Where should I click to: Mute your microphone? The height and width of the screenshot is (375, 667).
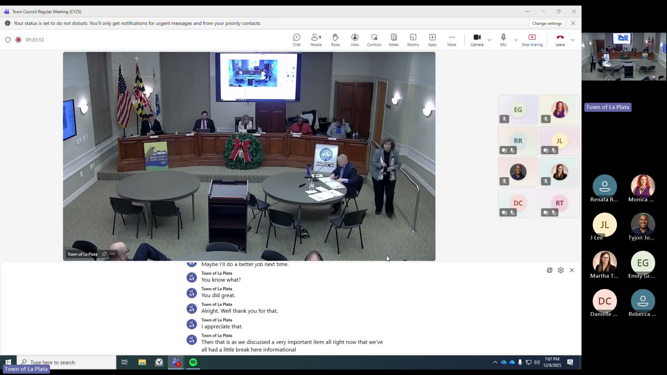[503, 40]
